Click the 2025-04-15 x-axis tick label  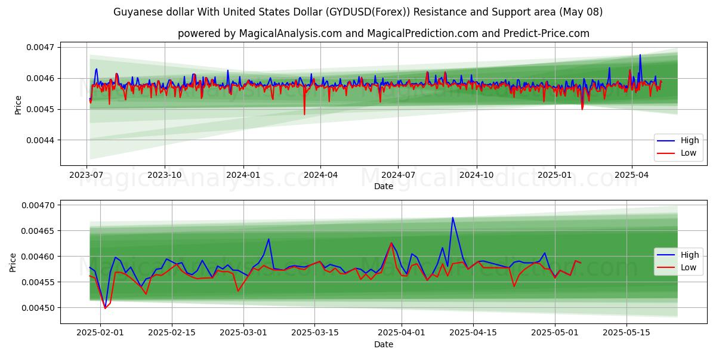pyautogui.click(x=474, y=333)
